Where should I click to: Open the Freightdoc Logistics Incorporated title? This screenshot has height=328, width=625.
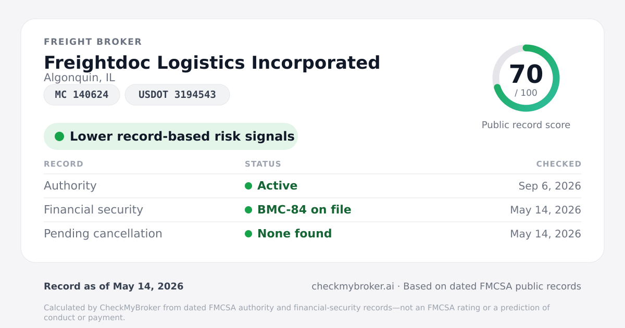click(x=212, y=62)
